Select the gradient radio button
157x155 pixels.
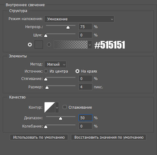49,45
